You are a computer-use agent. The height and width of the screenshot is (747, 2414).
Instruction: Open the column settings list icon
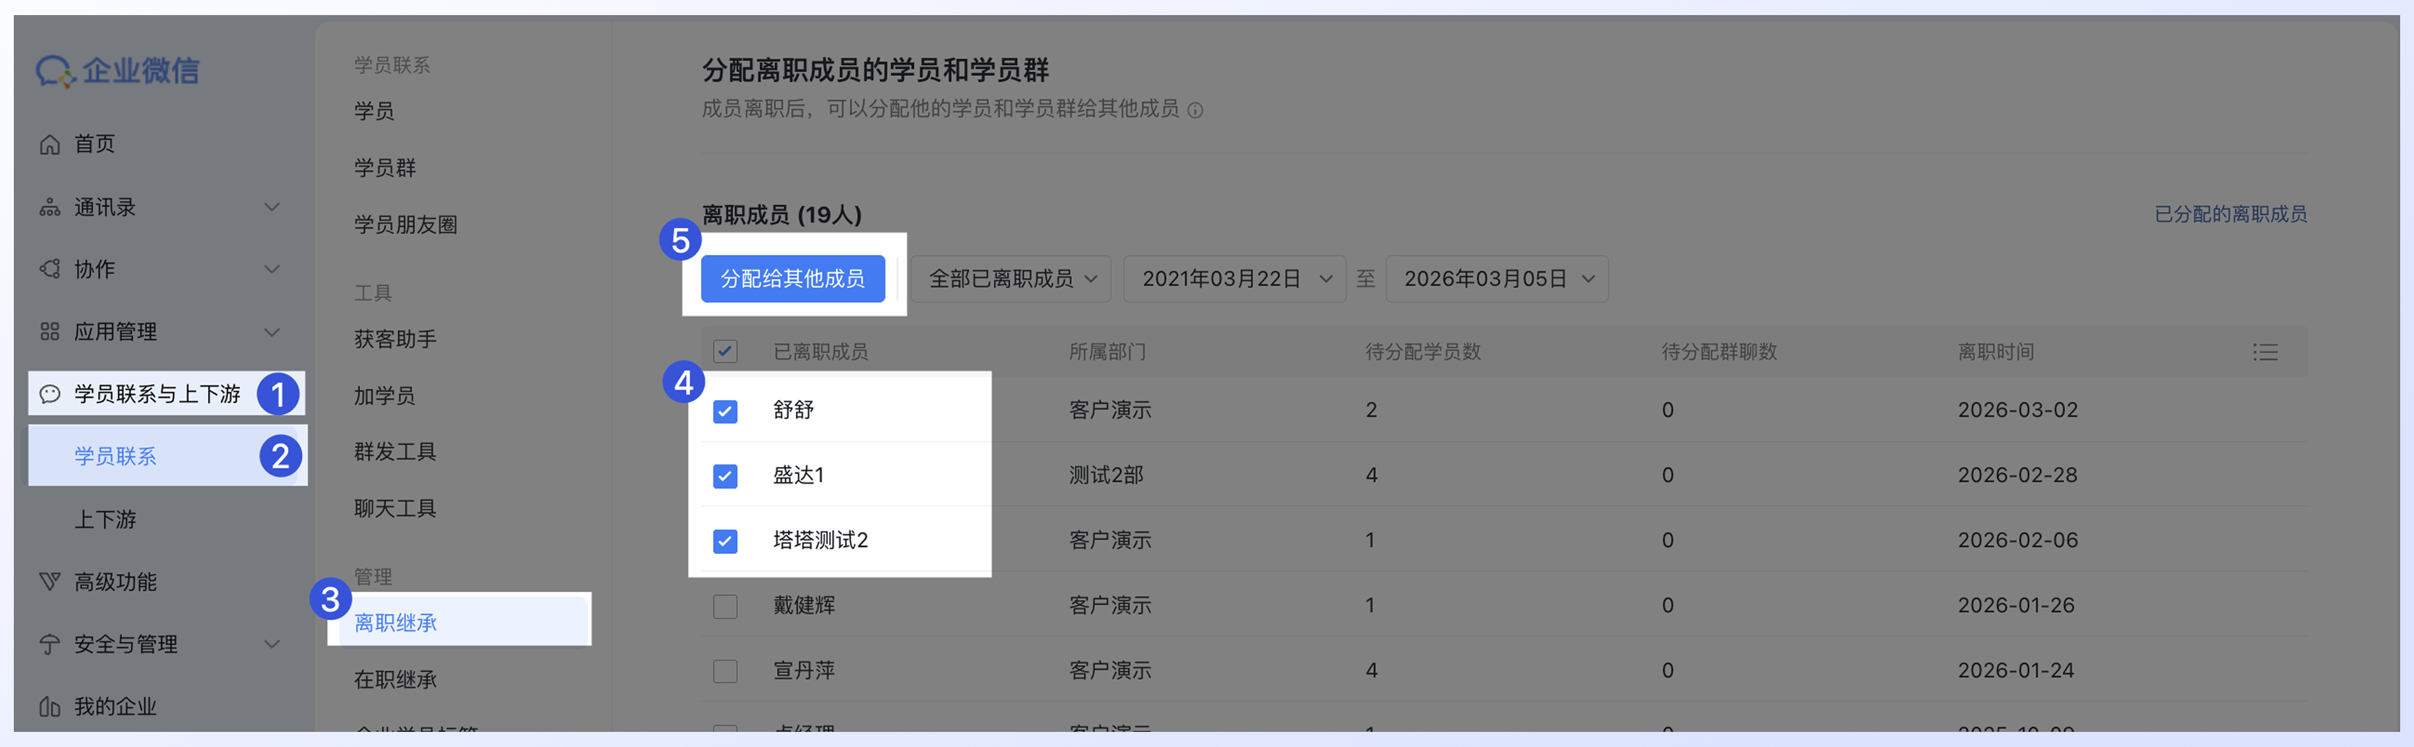point(2265,352)
